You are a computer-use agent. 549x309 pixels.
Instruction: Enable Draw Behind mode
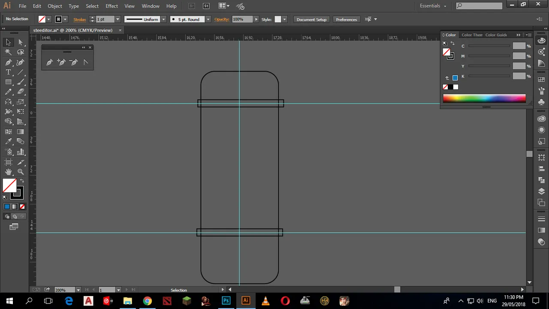[x=15, y=216]
